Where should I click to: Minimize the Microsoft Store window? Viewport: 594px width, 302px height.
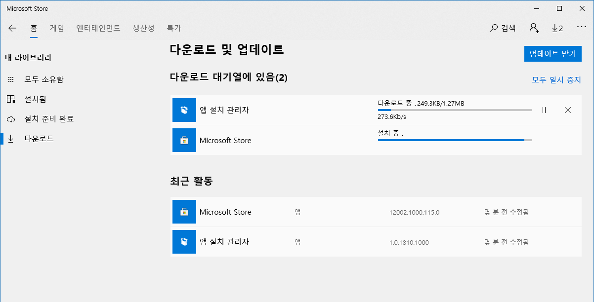[x=537, y=8]
